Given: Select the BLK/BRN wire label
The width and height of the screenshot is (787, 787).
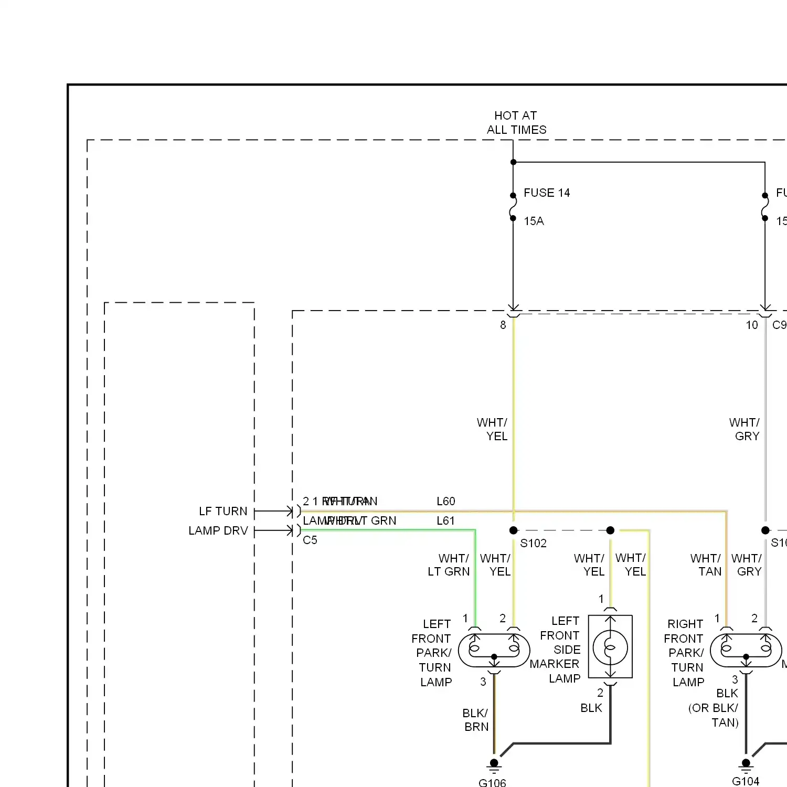Looking at the screenshot, I should click(475, 720).
